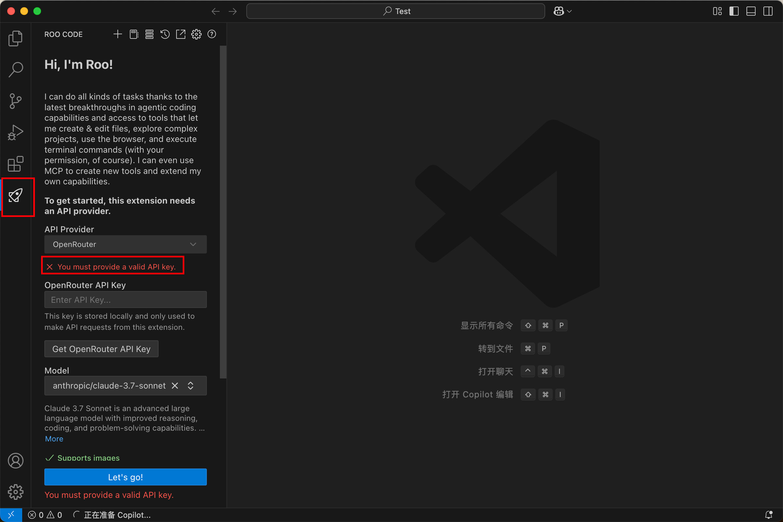Start a new Roo Code task

117,34
